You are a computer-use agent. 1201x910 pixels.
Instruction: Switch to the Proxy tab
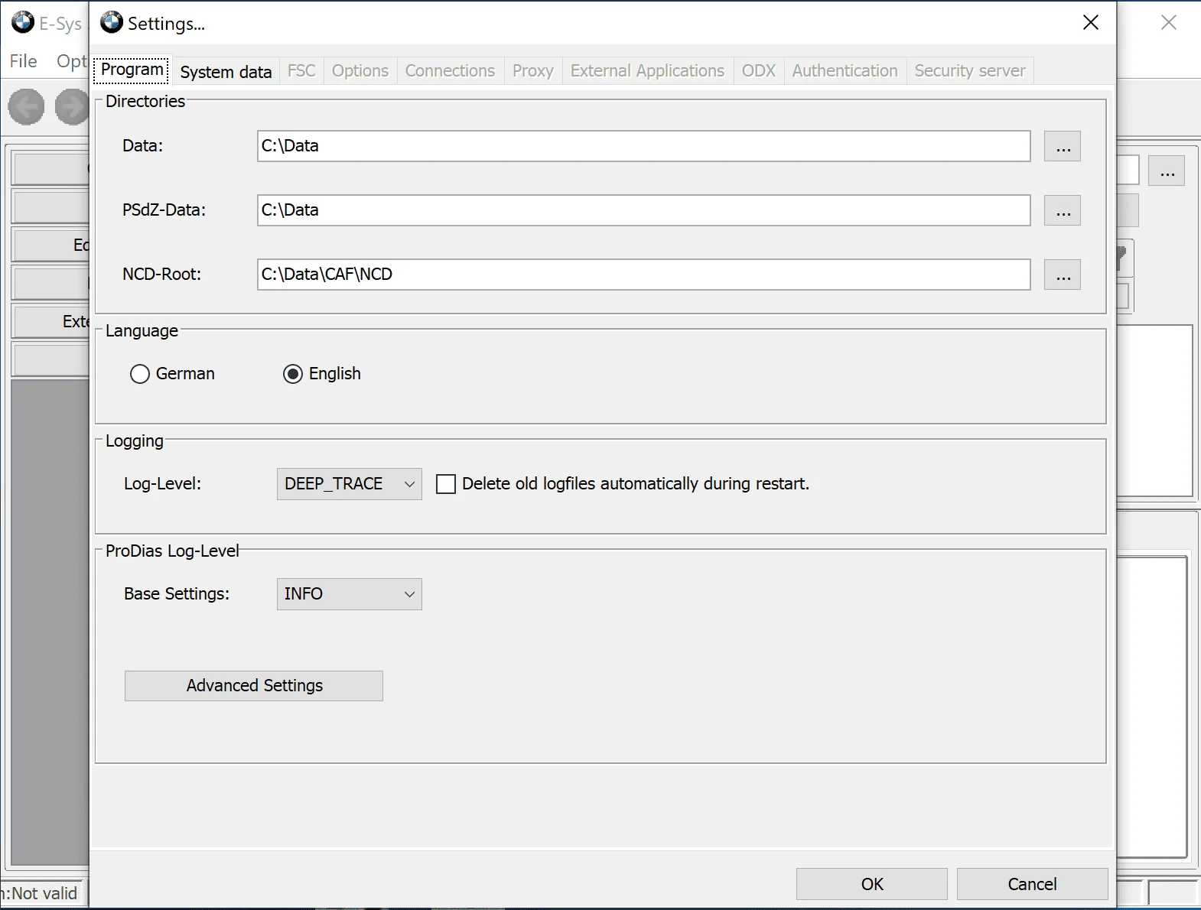pos(533,71)
